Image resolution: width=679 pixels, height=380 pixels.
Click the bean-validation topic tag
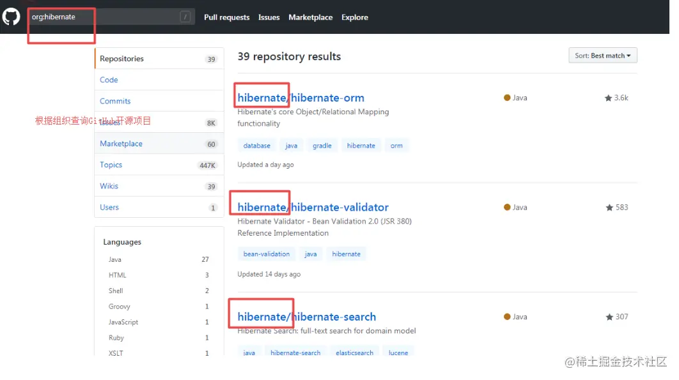coord(267,254)
